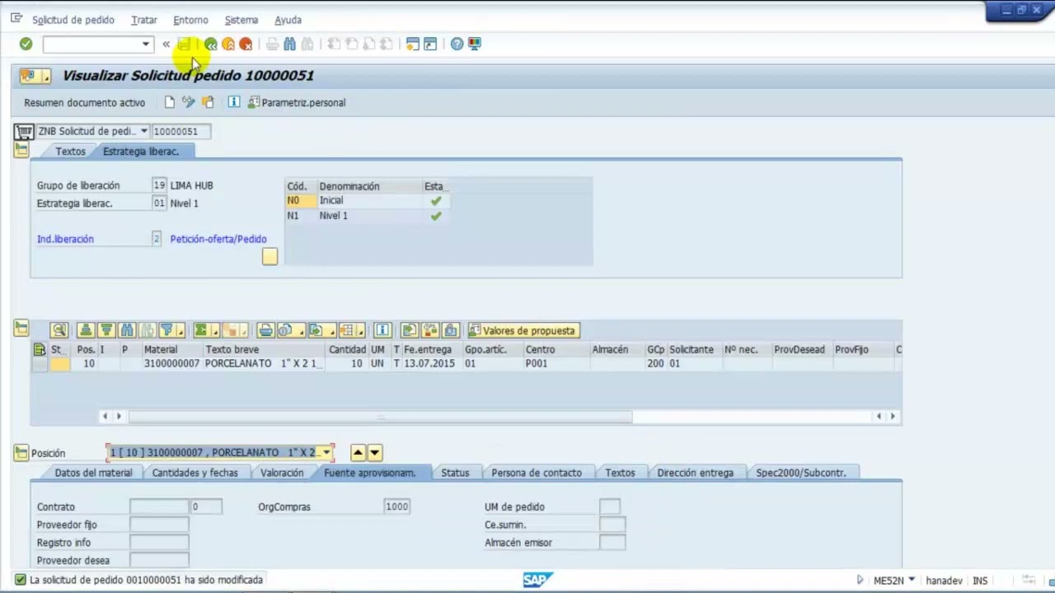
Task: Click the orange Exit icon
Action: pos(228,44)
